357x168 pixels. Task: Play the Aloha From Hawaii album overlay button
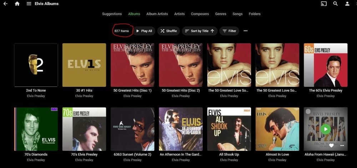pos(326,129)
